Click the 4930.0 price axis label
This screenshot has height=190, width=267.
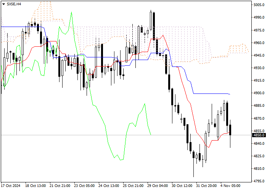259,68
